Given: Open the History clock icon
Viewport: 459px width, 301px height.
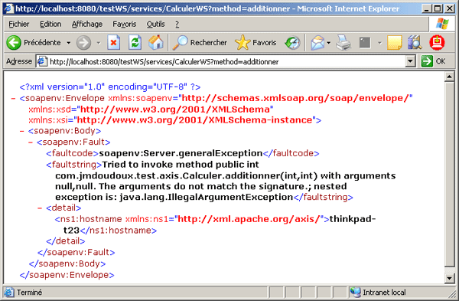Looking at the screenshot, I should (292, 43).
